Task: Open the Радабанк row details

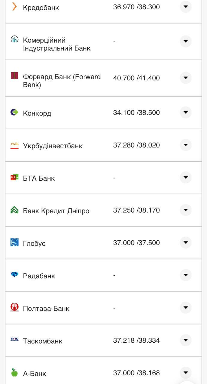Action: coord(185,275)
